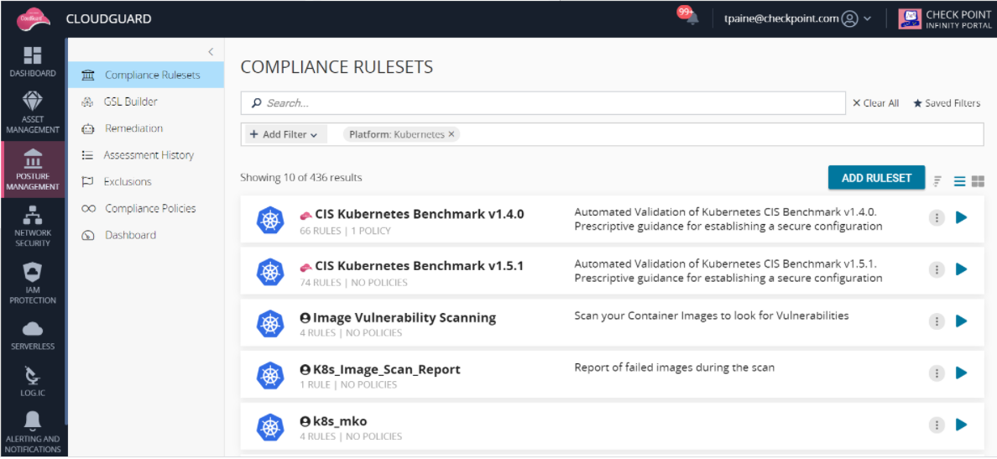The width and height of the screenshot is (997, 459).
Task: Open IAM Protection shield icon
Action: (33, 272)
